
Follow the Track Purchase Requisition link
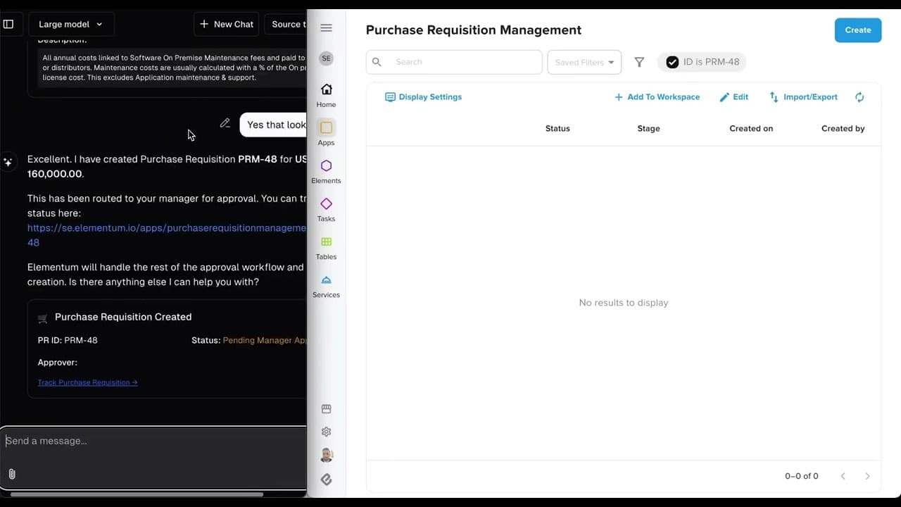(x=87, y=382)
